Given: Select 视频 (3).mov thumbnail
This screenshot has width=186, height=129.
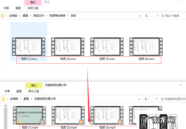Looking at the screenshot, I should (x=107, y=47).
